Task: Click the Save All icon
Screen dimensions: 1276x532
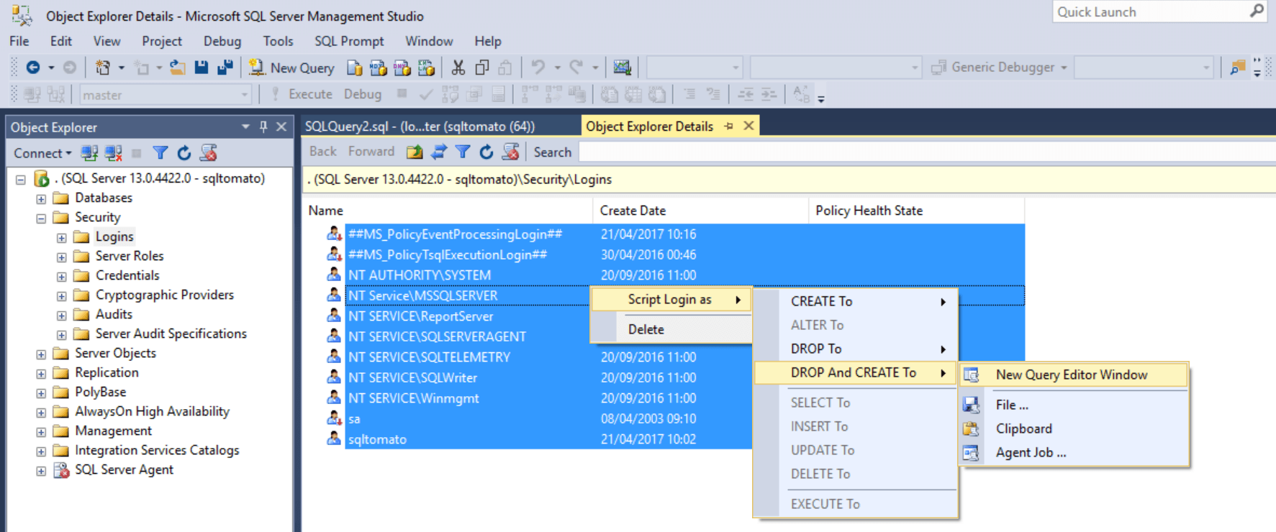Action: point(225,68)
